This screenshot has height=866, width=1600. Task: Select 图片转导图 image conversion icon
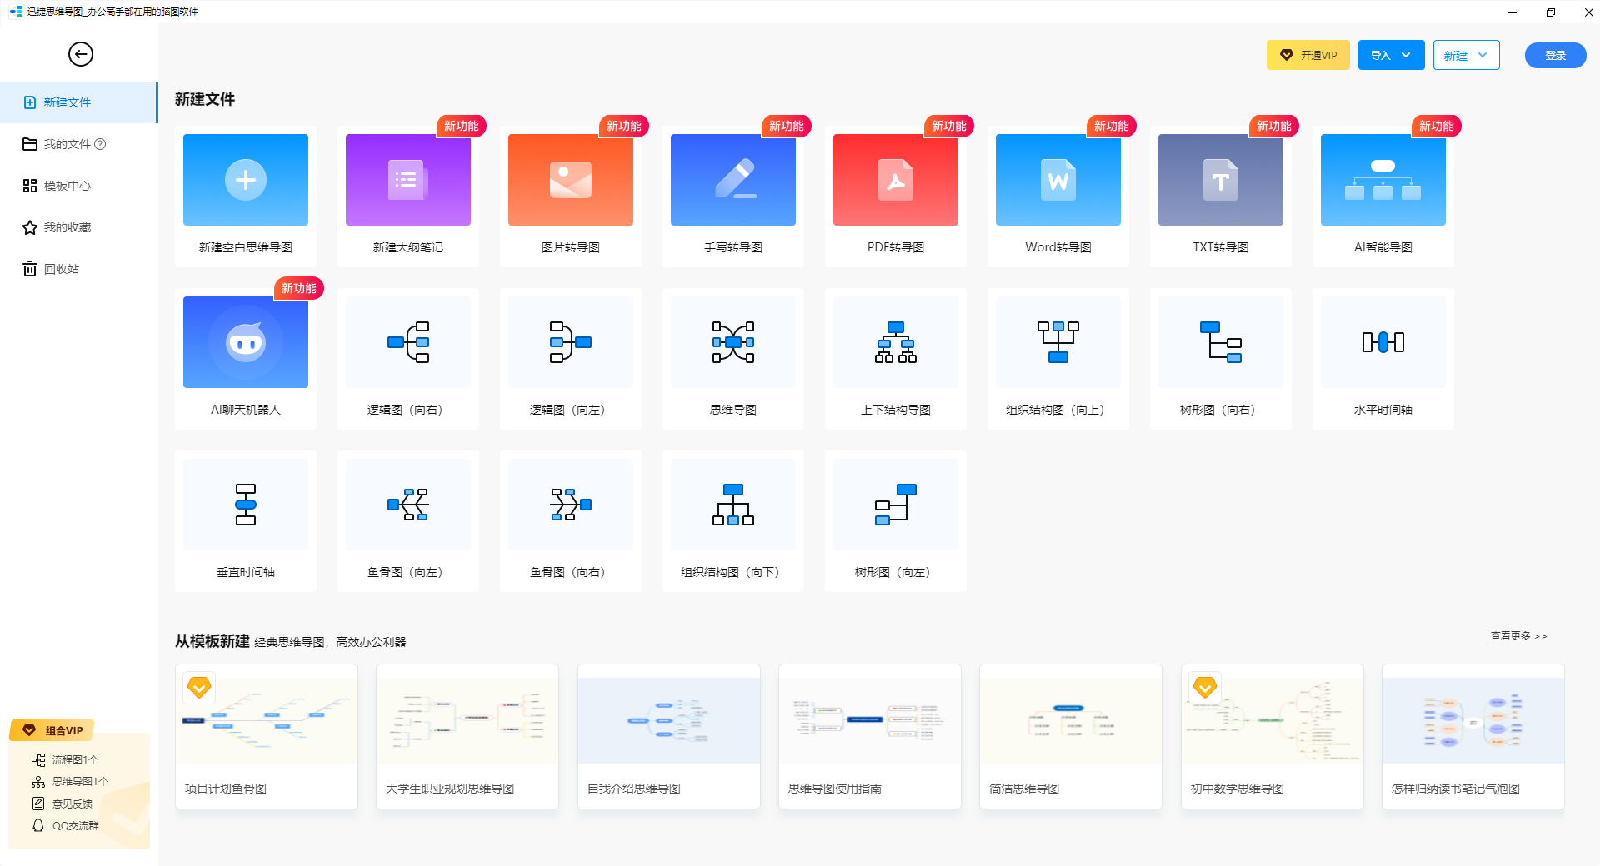coord(571,180)
